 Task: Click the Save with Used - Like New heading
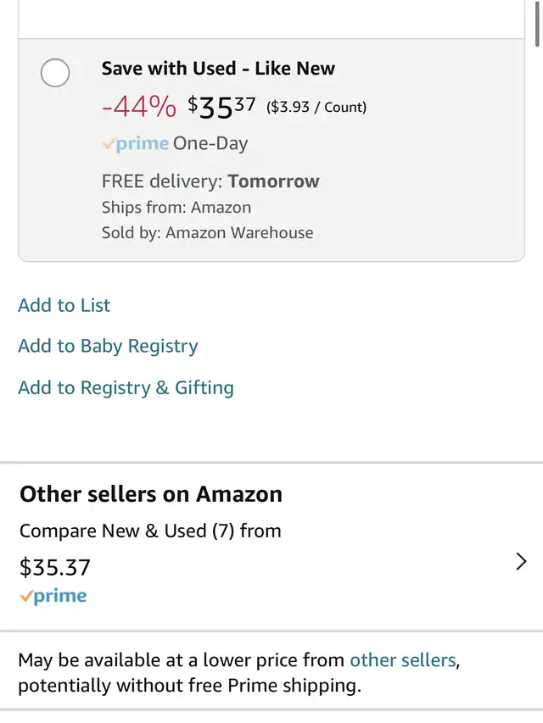coord(218,69)
